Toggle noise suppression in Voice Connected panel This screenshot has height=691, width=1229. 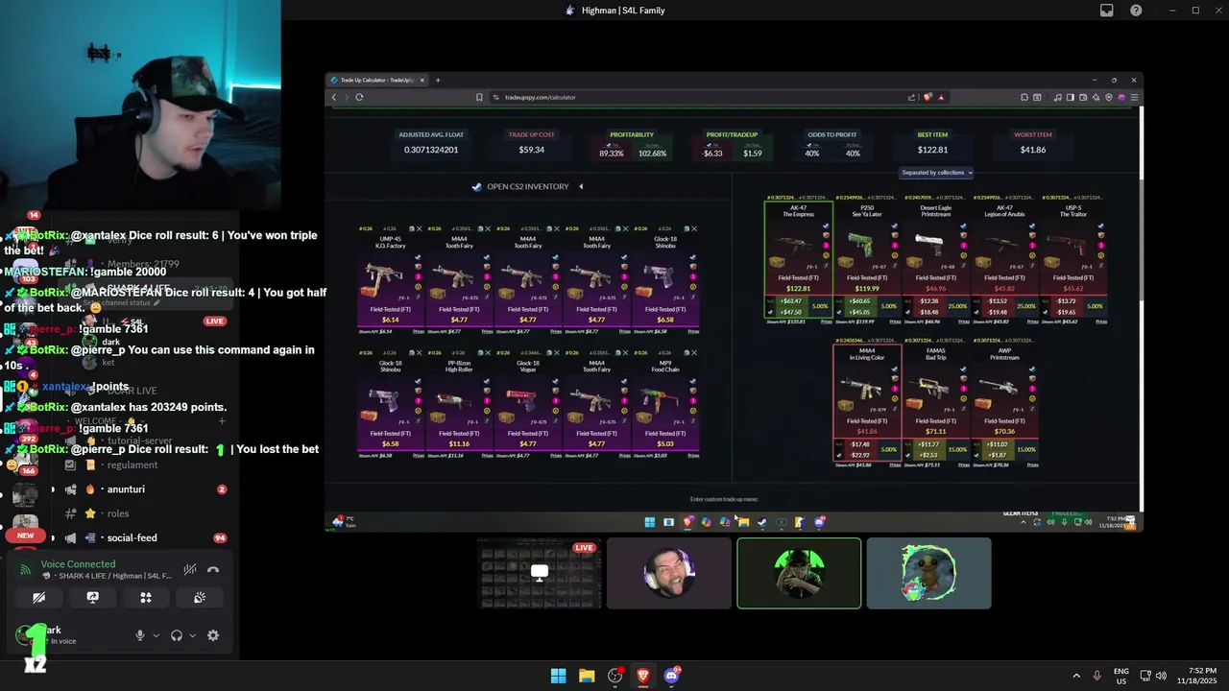tap(190, 570)
